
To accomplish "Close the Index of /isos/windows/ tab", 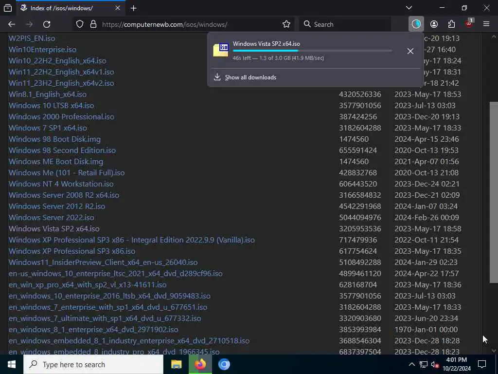I will 118,8.
